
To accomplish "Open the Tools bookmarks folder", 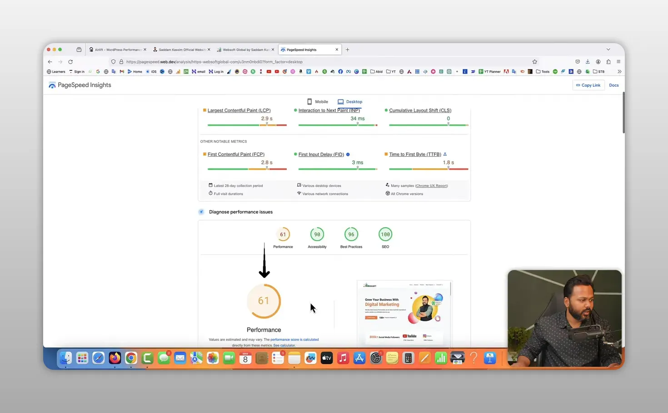I will click(543, 72).
